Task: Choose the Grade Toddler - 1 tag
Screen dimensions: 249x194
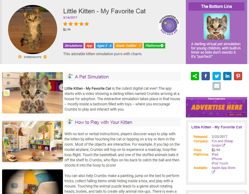Action: pyautogui.click(x=128, y=46)
